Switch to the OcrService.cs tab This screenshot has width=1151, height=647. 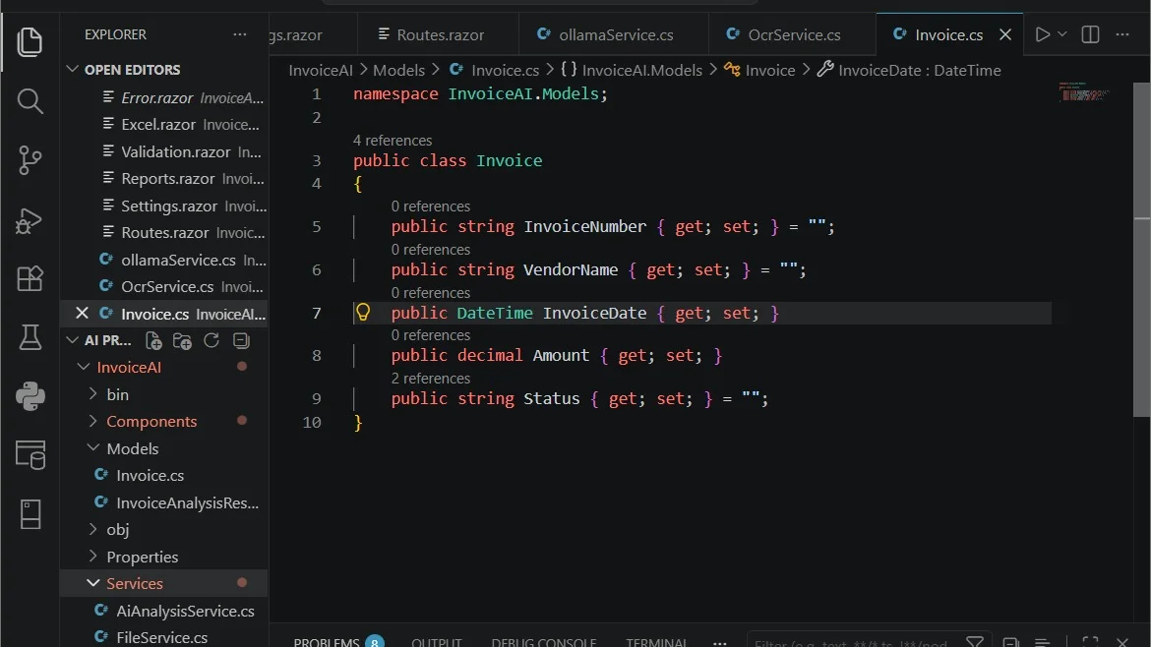pos(792,34)
